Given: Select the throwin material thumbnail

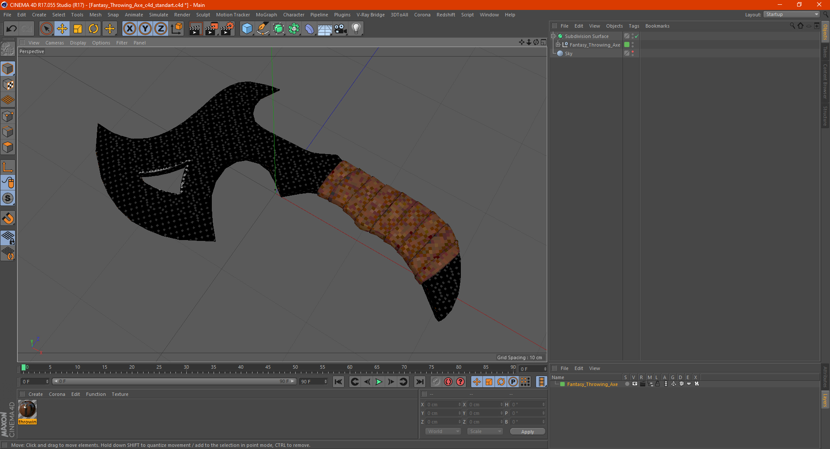Looking at the screenshot, I should [x=27, y=409].
